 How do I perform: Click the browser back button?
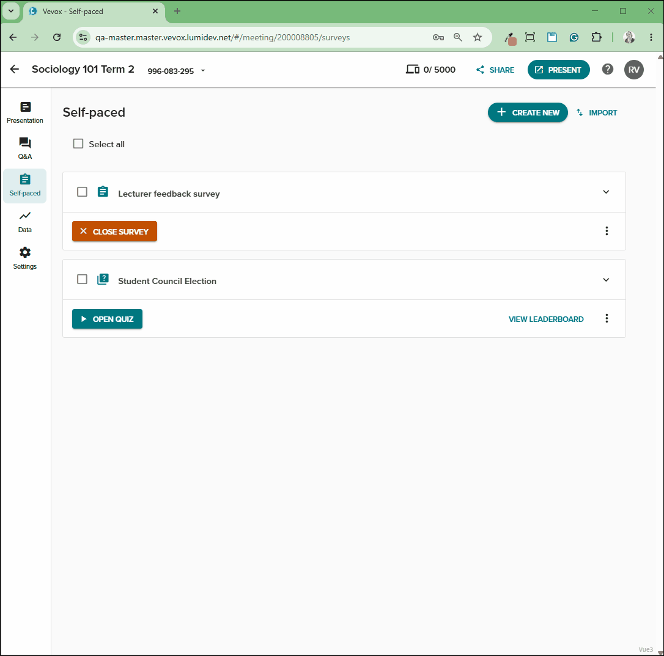coord(13,37)
